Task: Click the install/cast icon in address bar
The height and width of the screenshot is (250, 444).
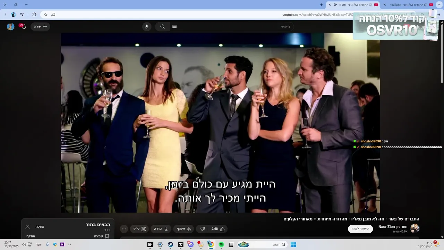Action: pyautogui.click(x=53, y=15)
